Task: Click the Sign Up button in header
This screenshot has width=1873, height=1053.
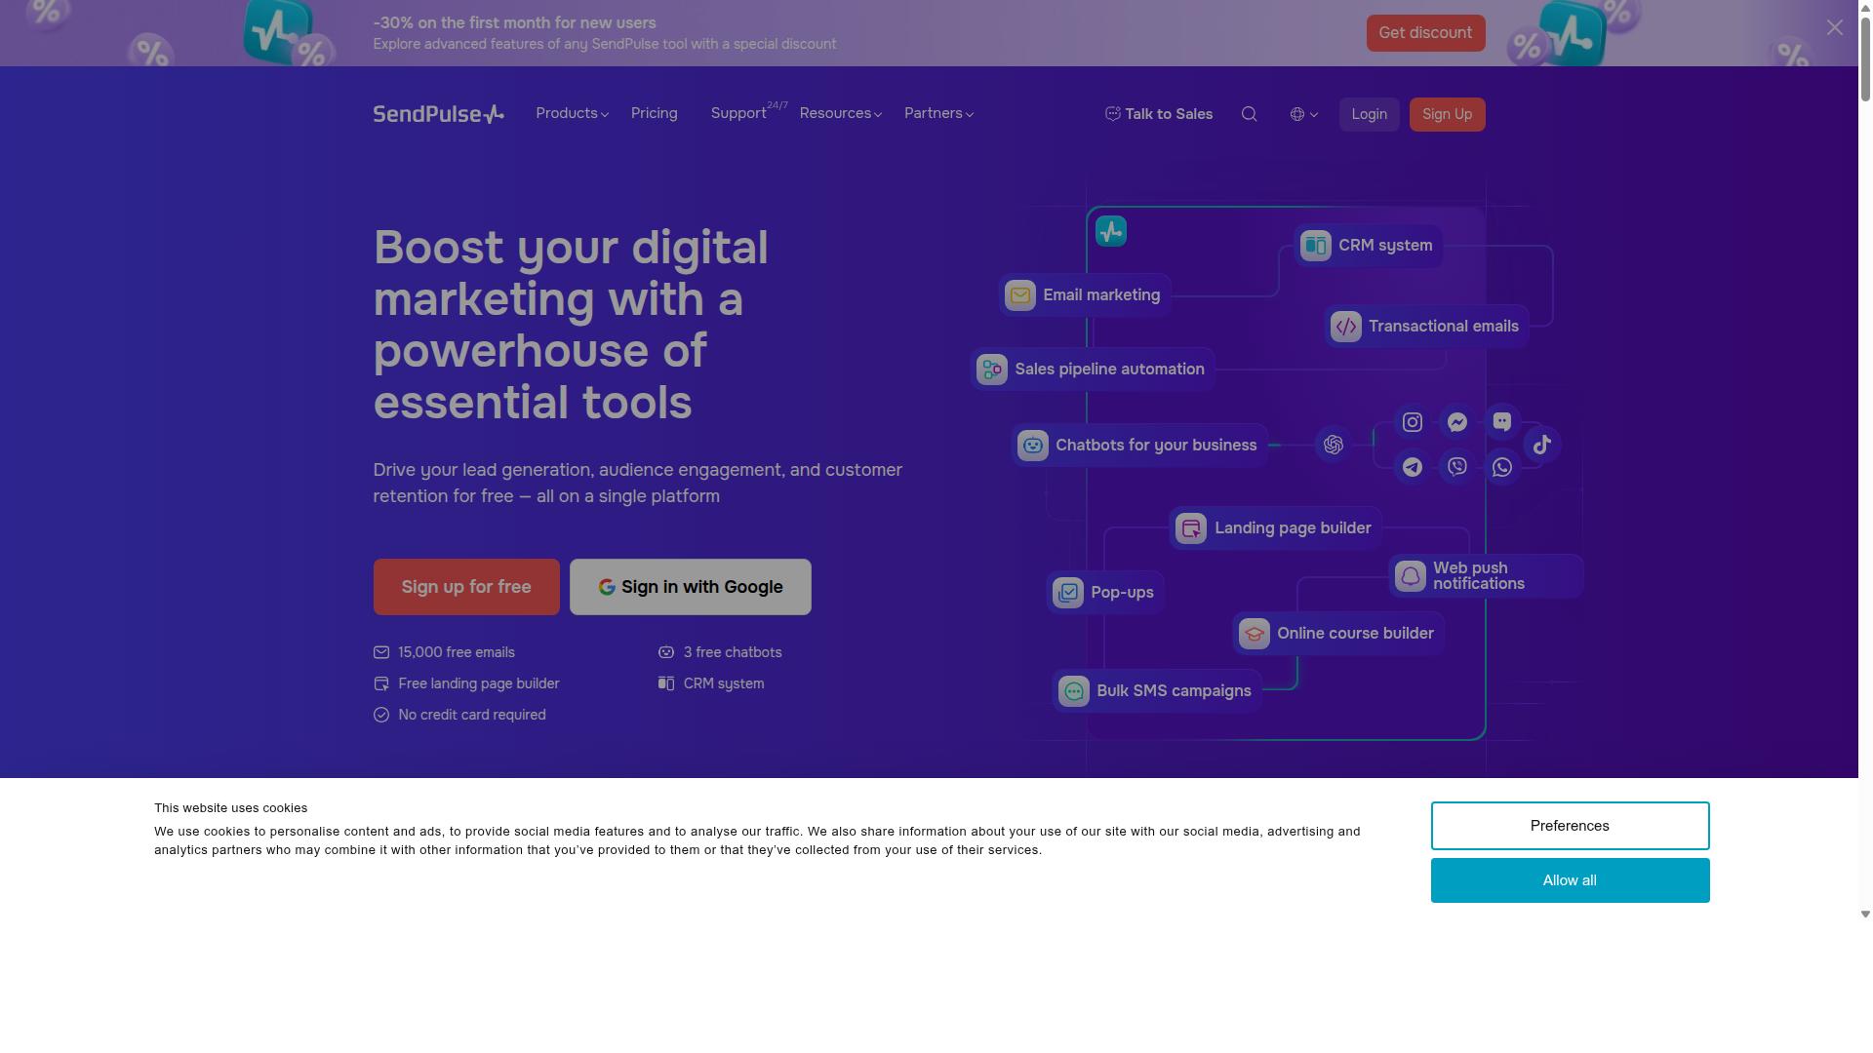Action: 1447,115
